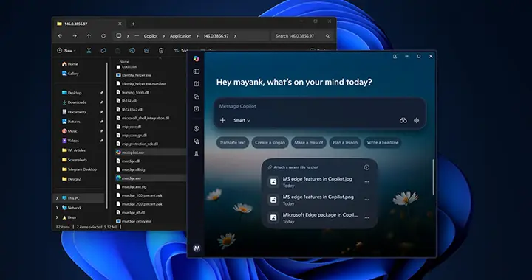
Task: Go back in File Explorer
Action: pyautogui.click(x=60, y=36)
